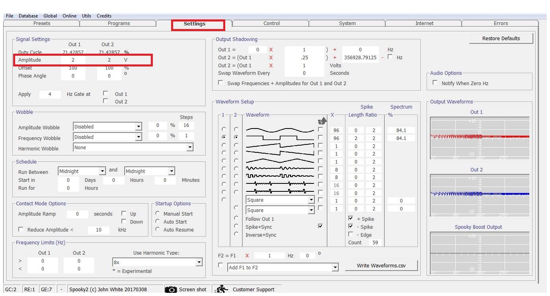Click the Steps field showing 16

[186, 125]
